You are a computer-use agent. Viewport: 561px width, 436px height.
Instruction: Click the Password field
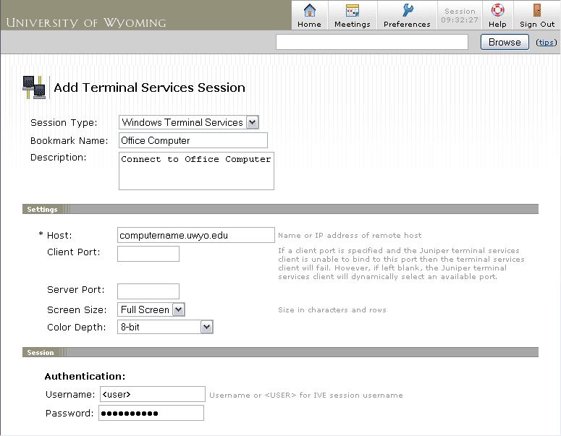[151, 413]
